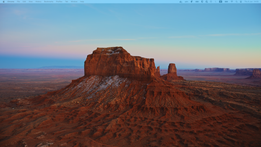Open Spotlight search magnifier icon
The width and height of the screenshot is (261, 147).
237,2
